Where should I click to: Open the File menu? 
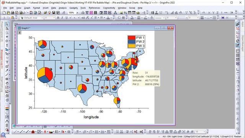(5, 8)
